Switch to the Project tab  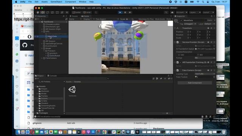[39, 76]
